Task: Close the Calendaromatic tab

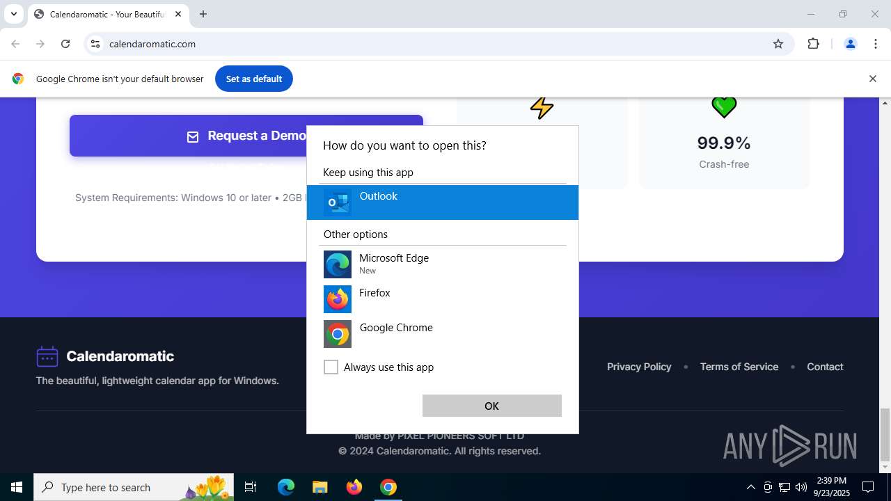Action: 178,14
